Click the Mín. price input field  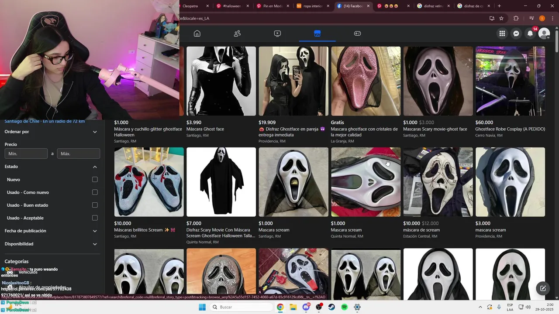click(26, 154)
